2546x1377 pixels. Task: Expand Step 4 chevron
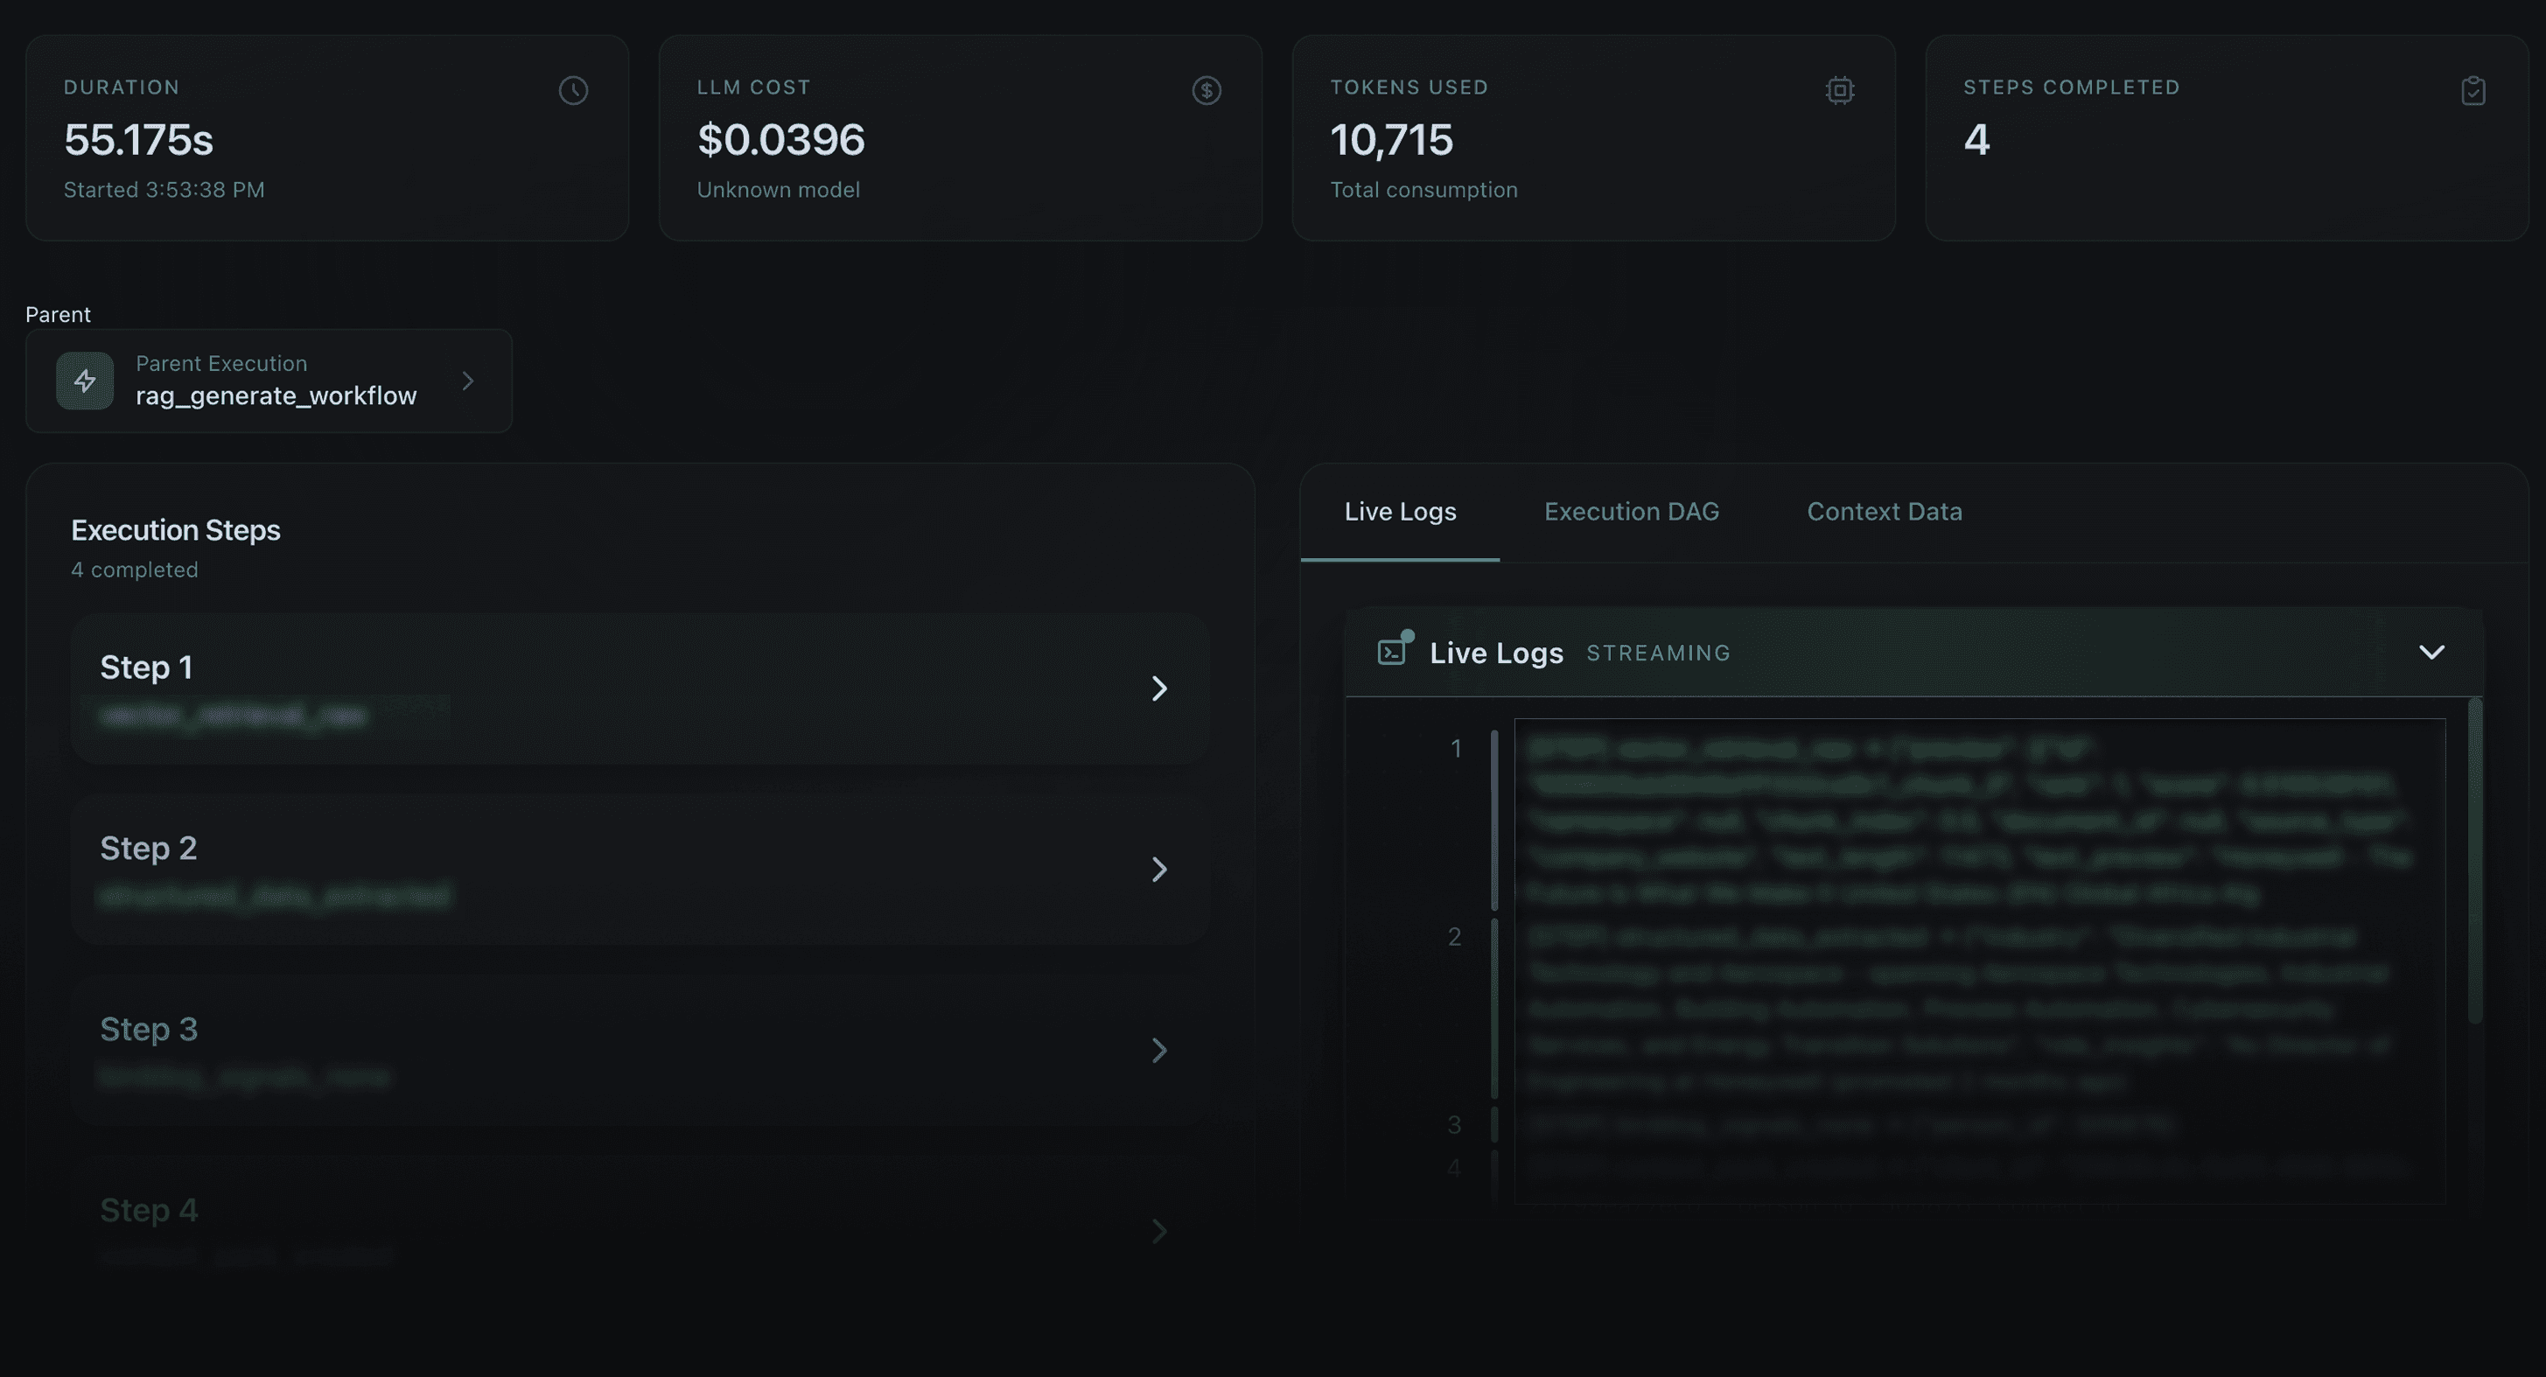(x=1159, y=1231)
